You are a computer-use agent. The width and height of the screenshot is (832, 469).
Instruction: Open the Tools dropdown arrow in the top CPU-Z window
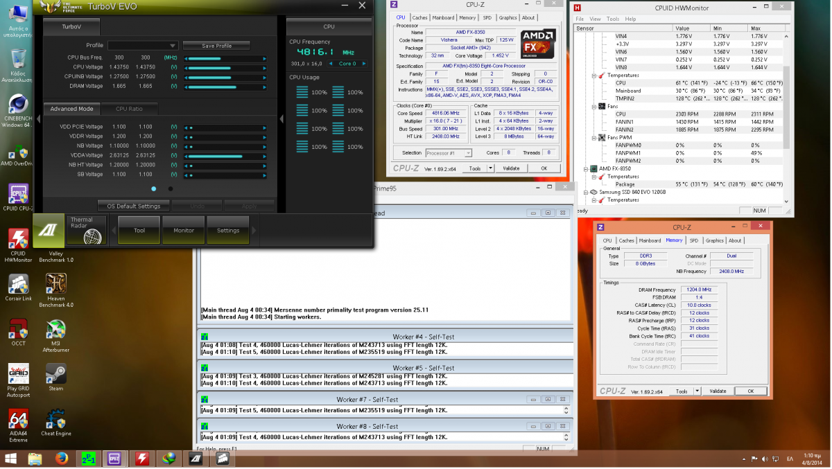(490, 168)
